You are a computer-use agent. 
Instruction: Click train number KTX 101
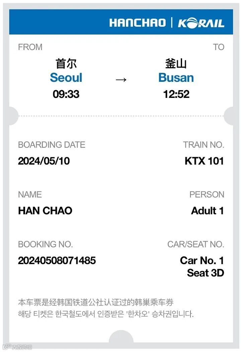point(204,161)
